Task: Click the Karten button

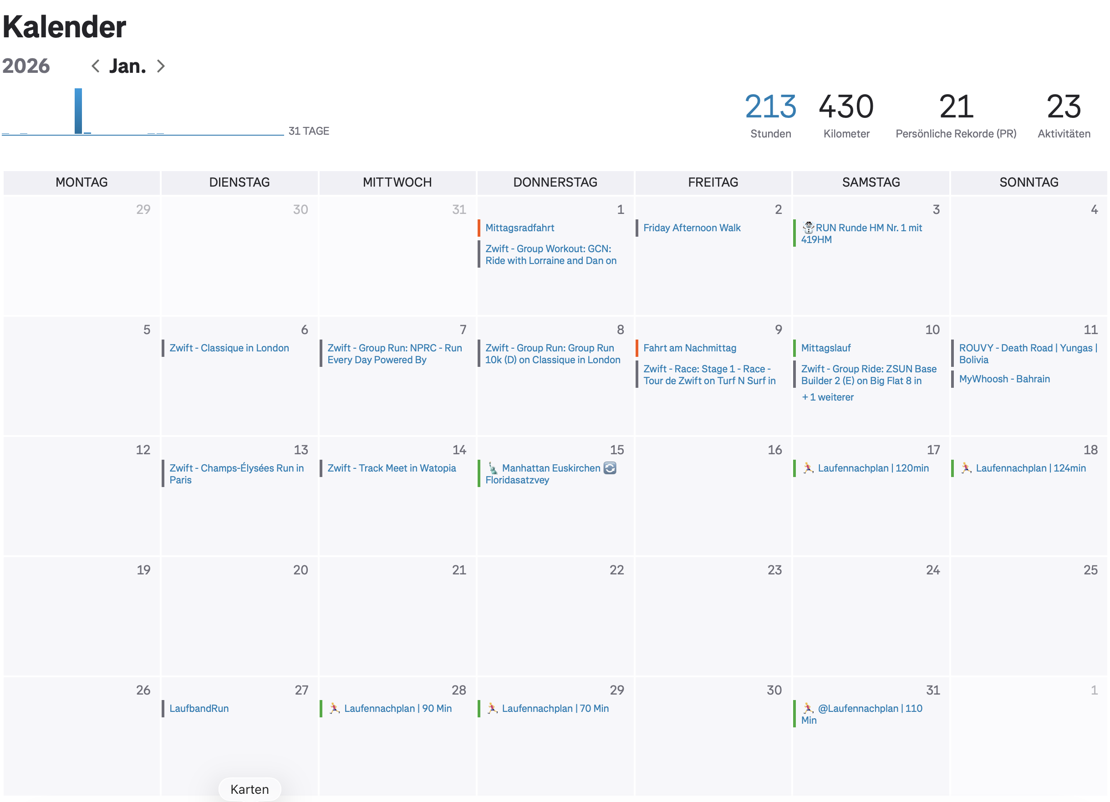Action: point(249,789)
